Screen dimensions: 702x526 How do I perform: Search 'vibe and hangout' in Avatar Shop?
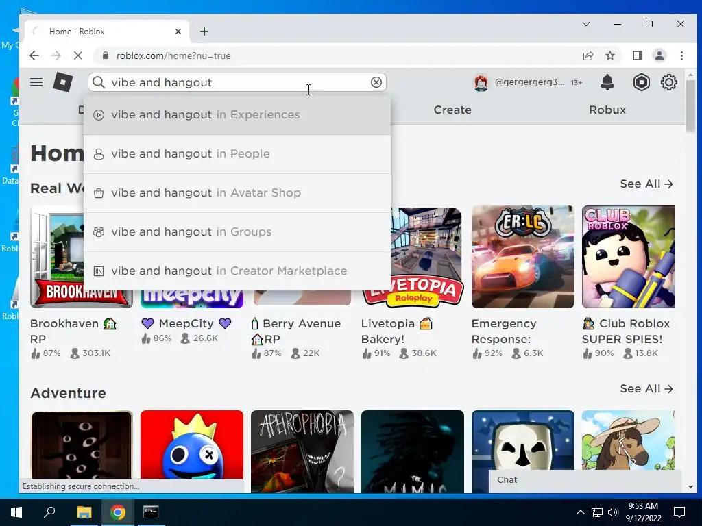point(237,192)
